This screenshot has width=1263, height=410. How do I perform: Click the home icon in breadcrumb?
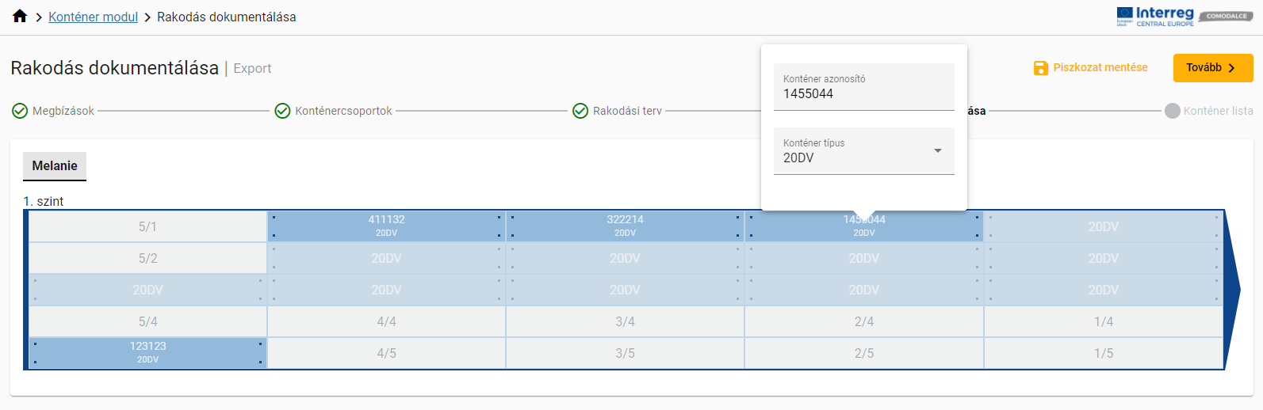click(20, 17)
